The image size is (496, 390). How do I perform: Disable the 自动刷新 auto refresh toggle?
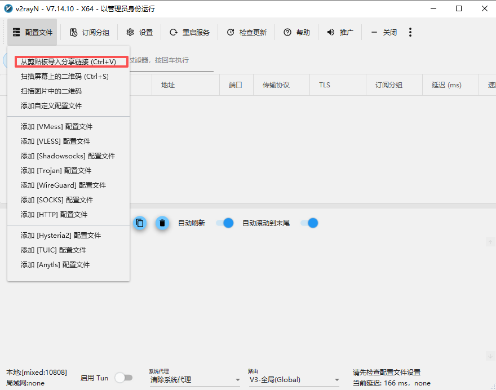coord(225,223)
